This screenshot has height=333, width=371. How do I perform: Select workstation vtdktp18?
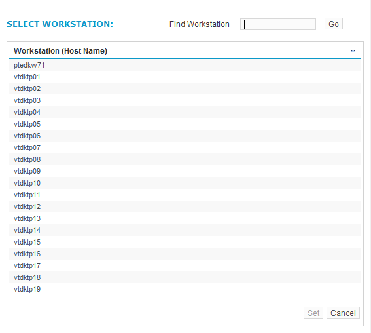click(x=185, y=277)
